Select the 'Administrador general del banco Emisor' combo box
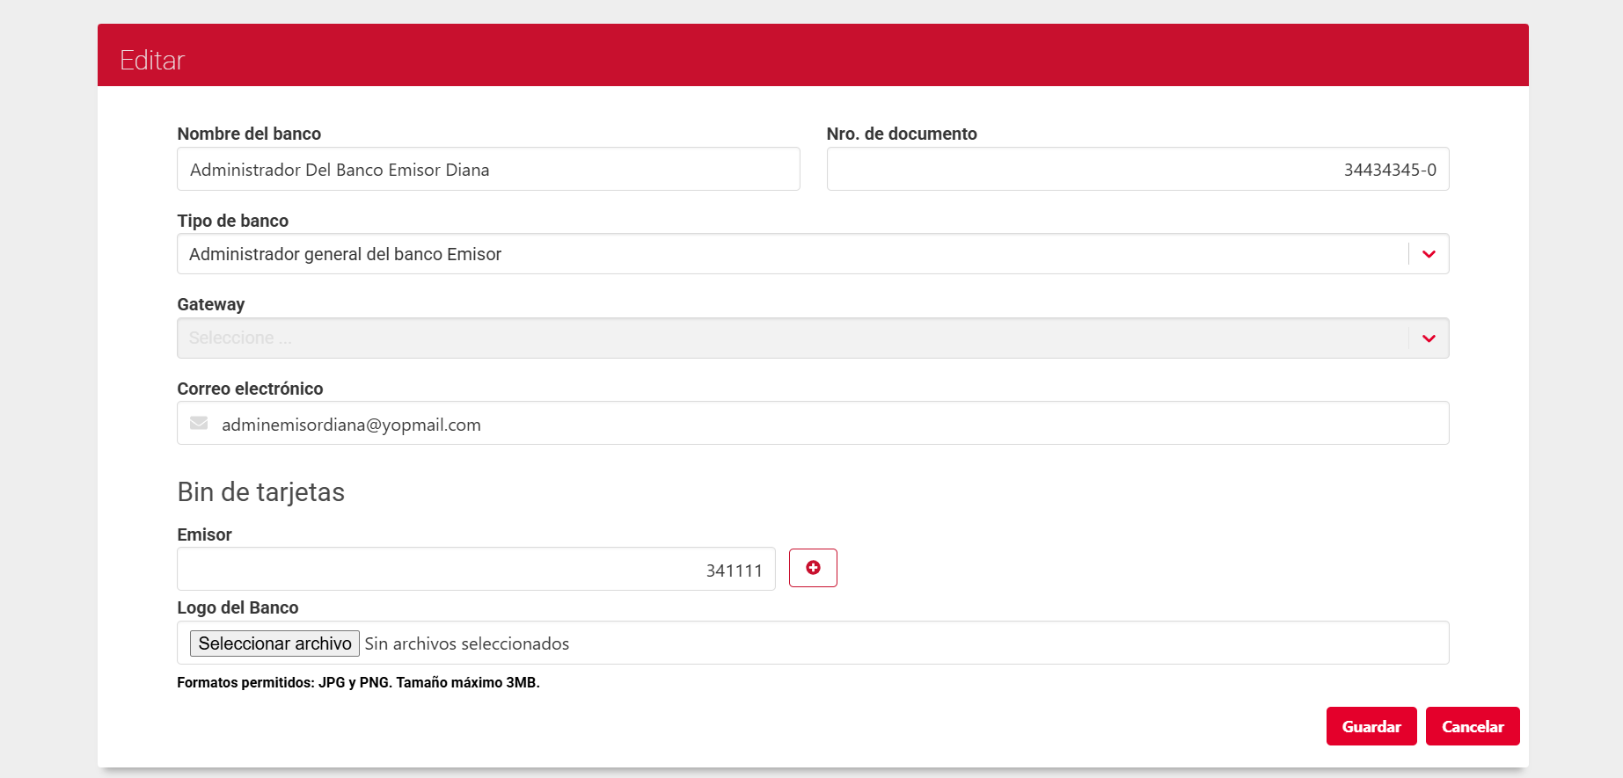This screenshot has width=1623, height=778. tap(792, 254)
